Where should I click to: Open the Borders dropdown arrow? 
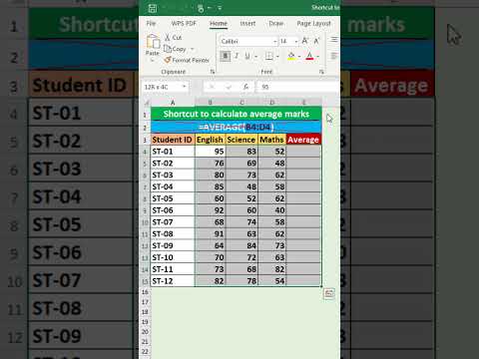click(277, 57)
